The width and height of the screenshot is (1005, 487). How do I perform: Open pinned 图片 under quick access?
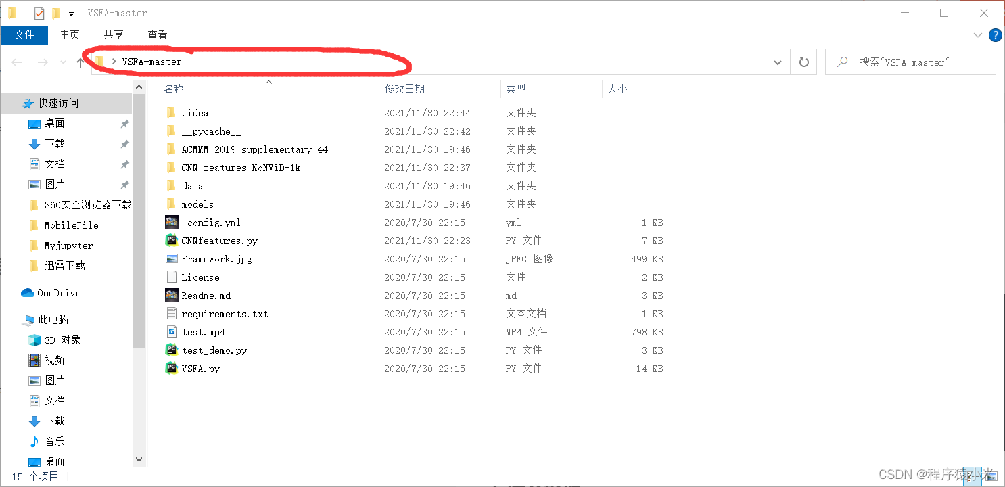tap(55, 184)
